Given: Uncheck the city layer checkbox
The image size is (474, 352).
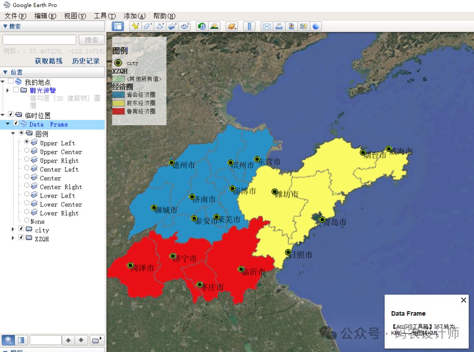Looking at the screenshot, I should [21, 229].
